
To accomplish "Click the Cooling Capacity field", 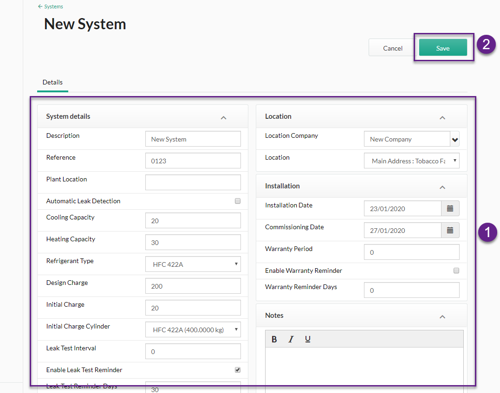I will pos(193,220).
